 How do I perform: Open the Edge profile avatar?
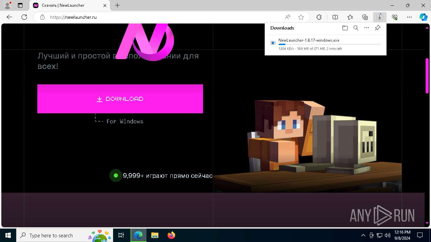click(7, 5)
